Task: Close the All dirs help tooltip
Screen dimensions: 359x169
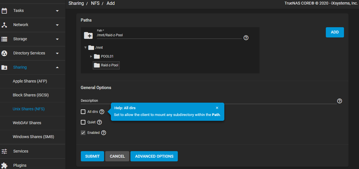Action: [217, 108]
